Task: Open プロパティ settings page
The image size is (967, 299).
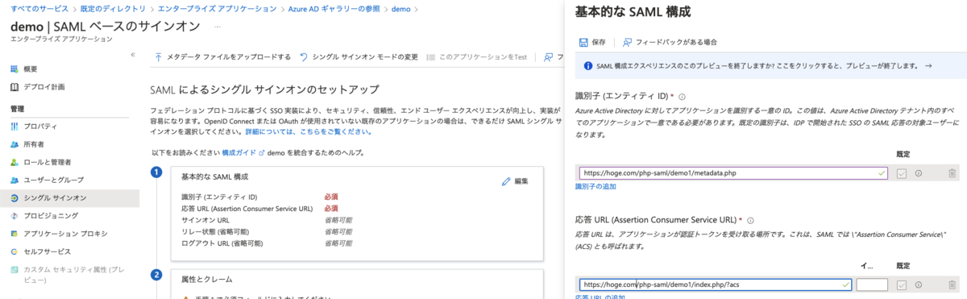Action: tap(39, 127)
